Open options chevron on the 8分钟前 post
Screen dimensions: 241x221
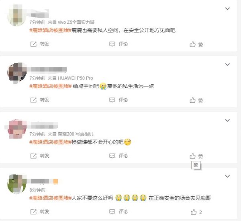(227, 176)
